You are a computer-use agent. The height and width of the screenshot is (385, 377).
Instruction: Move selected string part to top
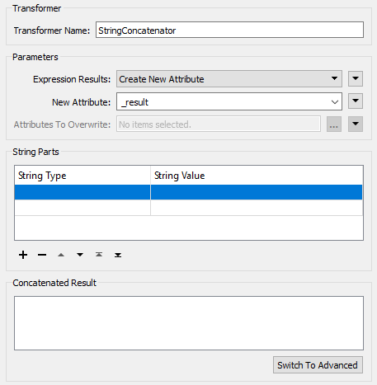point(99,255)
